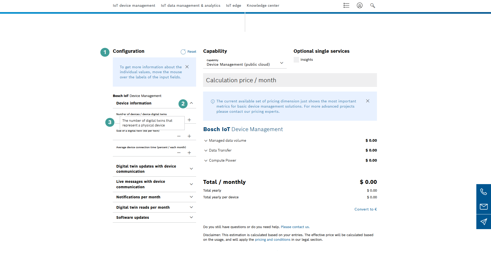The image size is (491, 256).
Task: Click the paper plane send side icon
Action: click(x=483, y=222)
